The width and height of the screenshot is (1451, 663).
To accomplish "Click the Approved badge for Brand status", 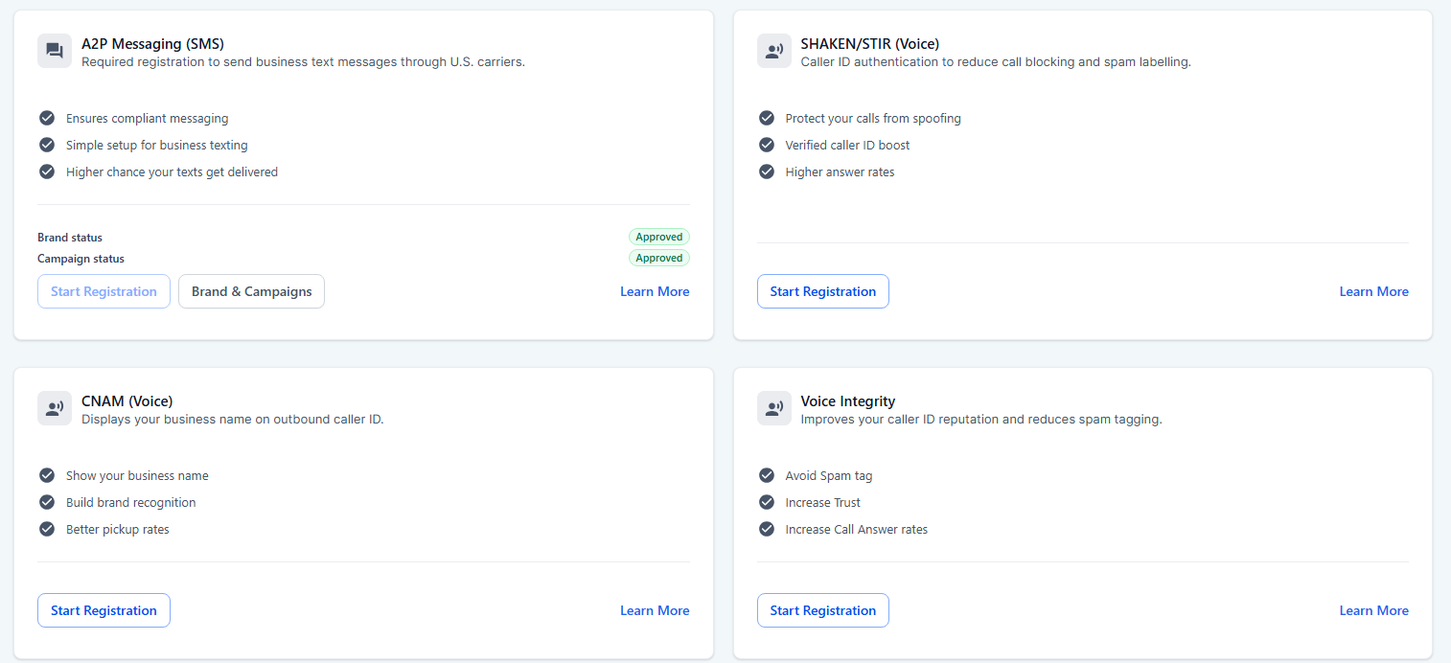I will click(x=659, y=237).
